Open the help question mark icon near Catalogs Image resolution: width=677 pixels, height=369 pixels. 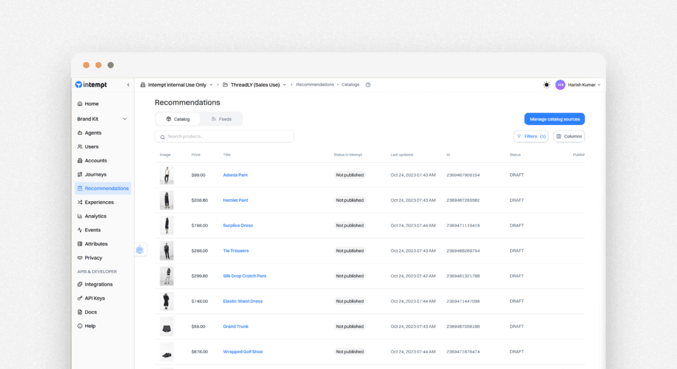pyautogui.click(x=368, y=85)
